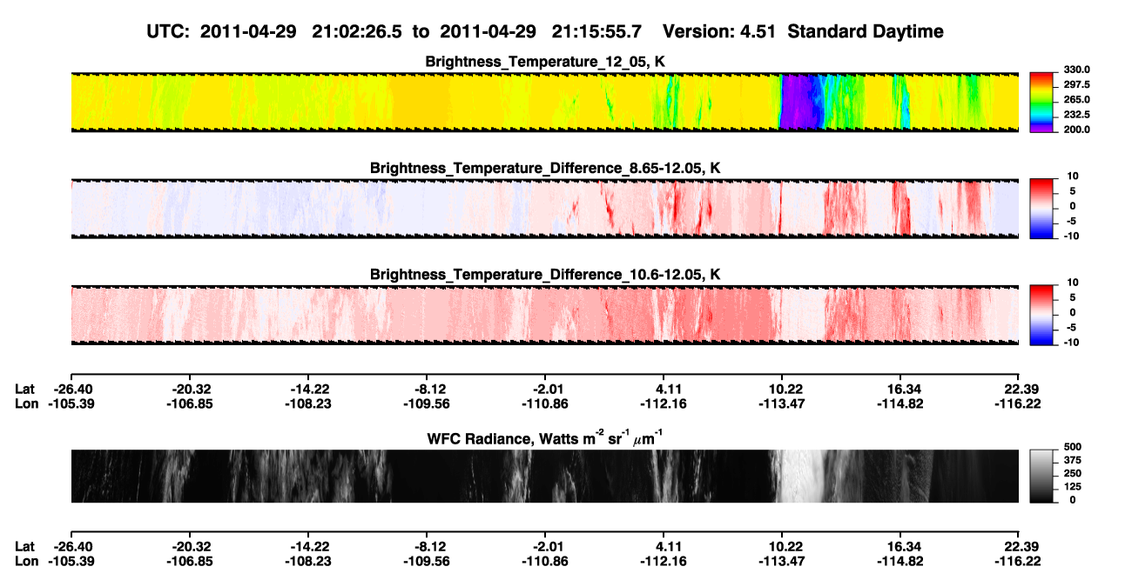
Task: Click latitude -26.40 on the bottom axis
Action: (71, 547)
